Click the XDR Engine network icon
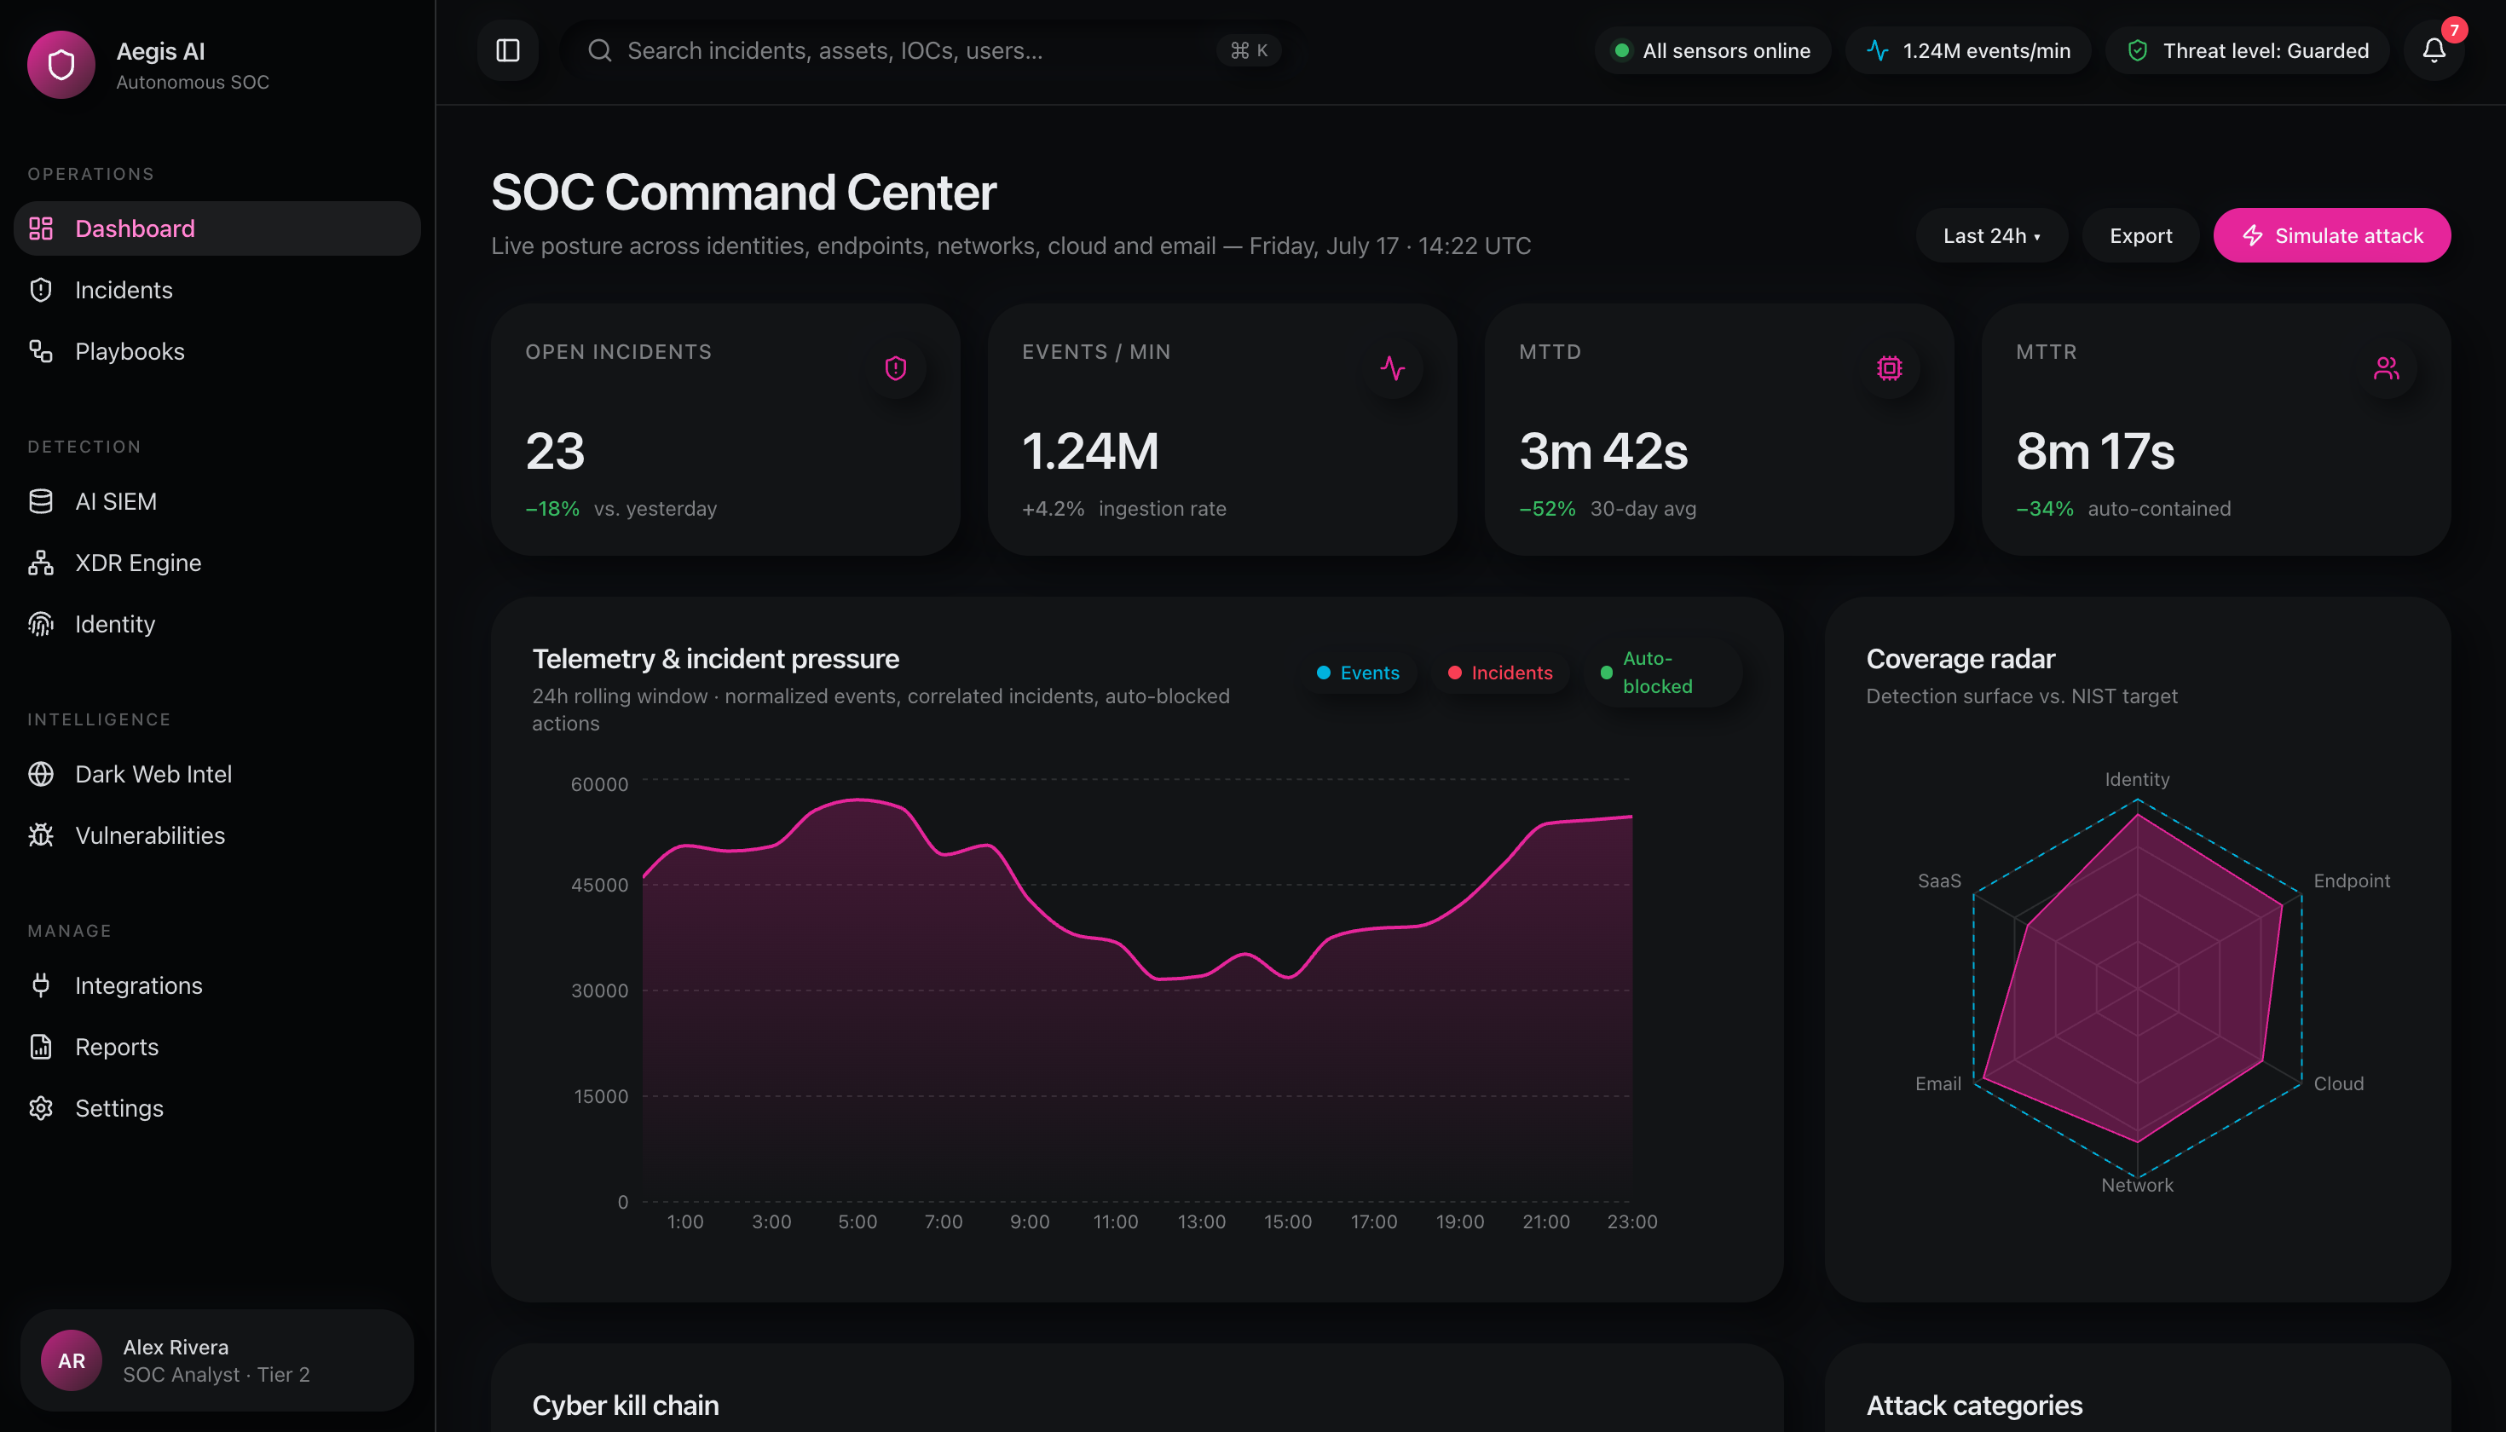Screen dimensions: 2506x1432 click(41, 563)
